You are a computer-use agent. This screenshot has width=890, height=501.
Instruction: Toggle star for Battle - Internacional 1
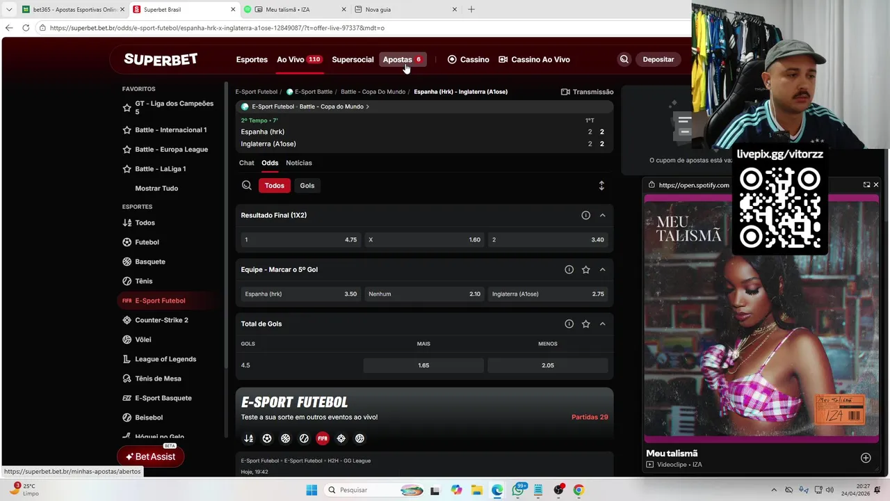point(127,130)
